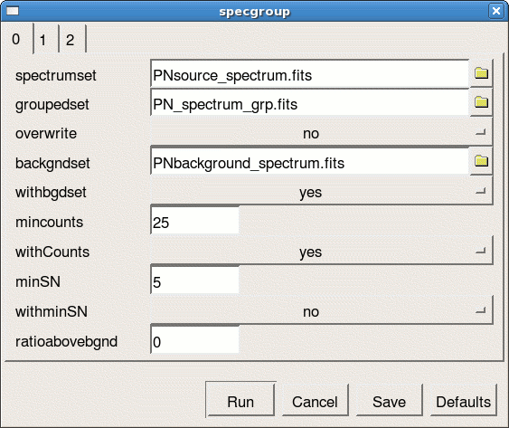Screen dimensions: 509x428
Task: Open withbgdset yes dropdown
Action: [x=321, y=192]
